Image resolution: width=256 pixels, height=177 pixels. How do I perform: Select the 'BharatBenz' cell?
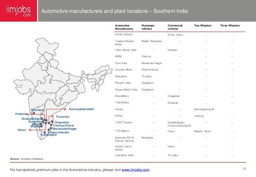122,96
